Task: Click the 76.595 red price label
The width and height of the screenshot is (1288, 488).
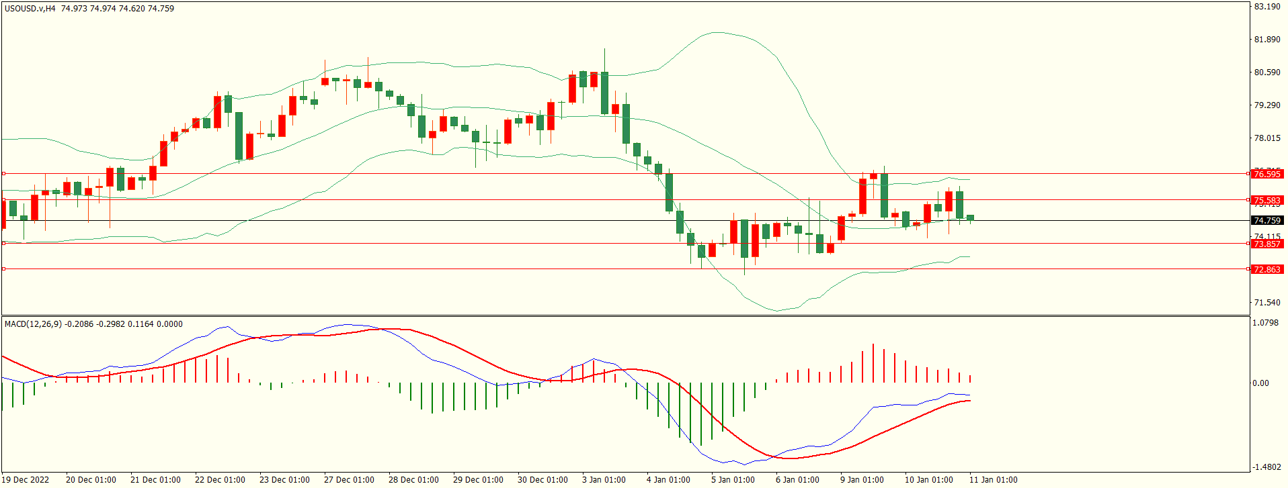Action: coord(1267,174)
